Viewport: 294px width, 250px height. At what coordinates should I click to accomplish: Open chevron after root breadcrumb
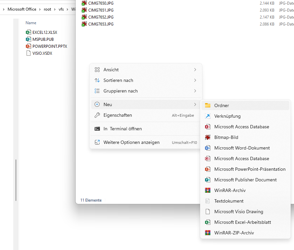click(x=55, y=9)
